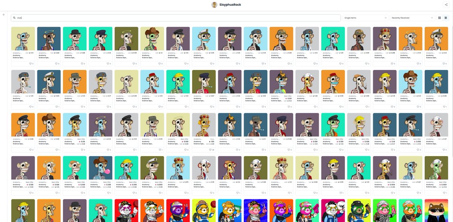Open the ape blowing pink bubblegum
Screen dimensions: 453x222
click(x=100, y=168)
